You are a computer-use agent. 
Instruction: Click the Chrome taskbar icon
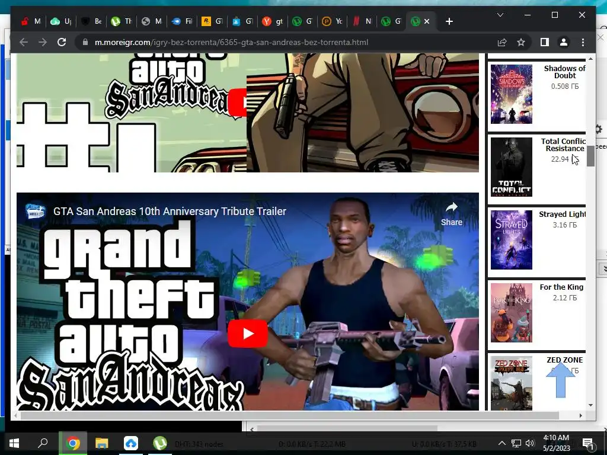click(x=73, y=443)
